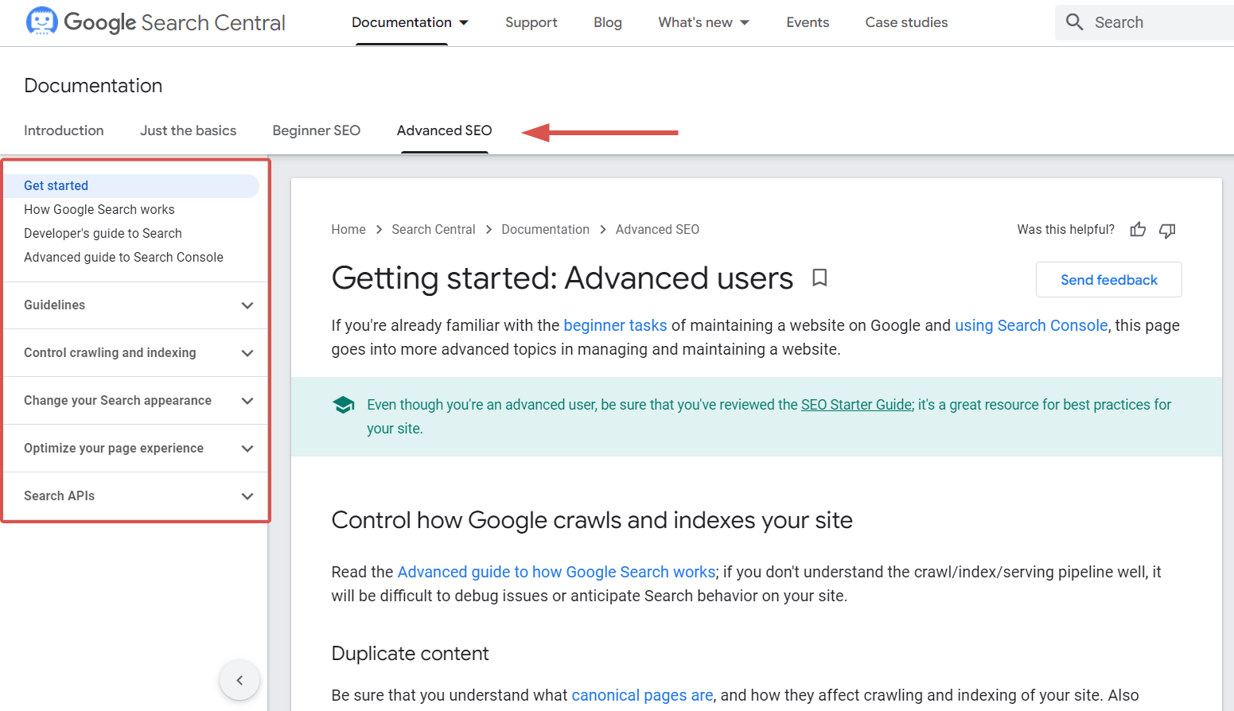Click the Google Search Central logo
This screenshot has height=711, width=1234.
coord(156,22)
